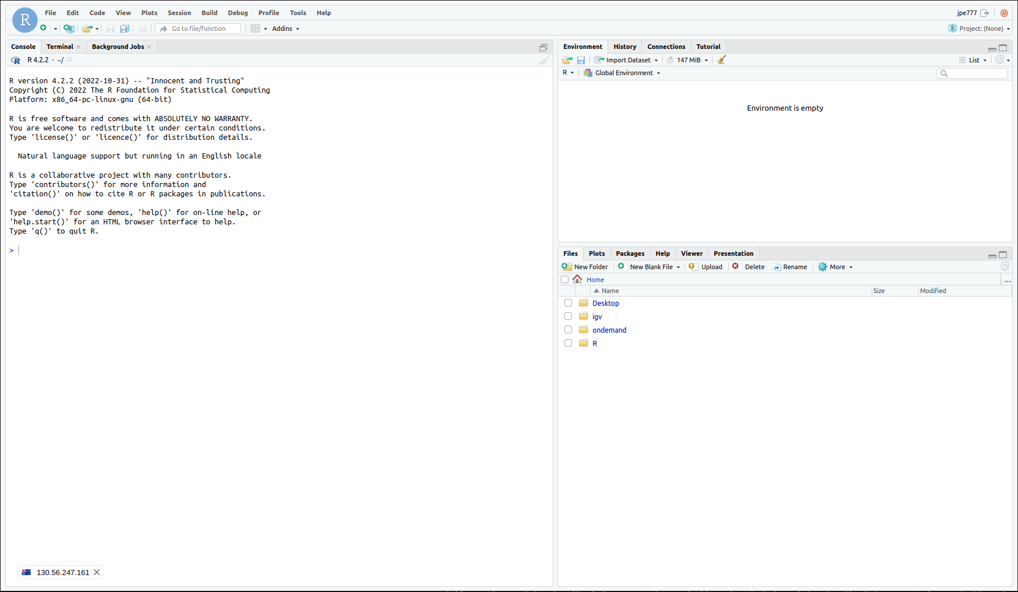Viewport: 1018px width, 592px height.
Task: Open the Code menu
Action: (97, 13)
